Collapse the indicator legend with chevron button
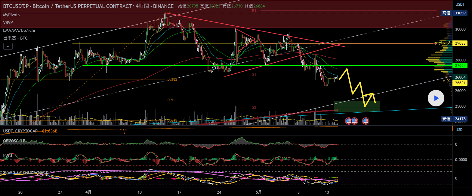This screenshot has width=472, height=196. (x=8, y=46)
